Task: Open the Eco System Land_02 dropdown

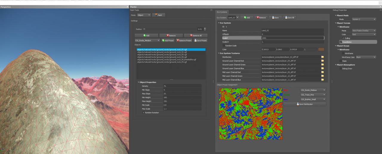Action: pos(233,18)
